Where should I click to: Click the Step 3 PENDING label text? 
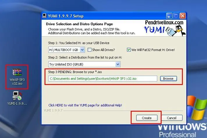point(75,72)
